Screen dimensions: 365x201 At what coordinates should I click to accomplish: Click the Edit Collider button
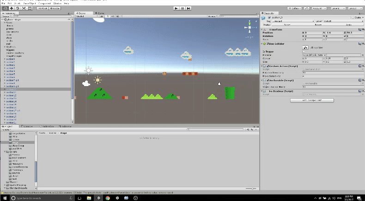[305, 47]
